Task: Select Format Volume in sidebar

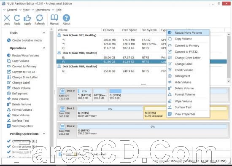Action: click(19, 110)
